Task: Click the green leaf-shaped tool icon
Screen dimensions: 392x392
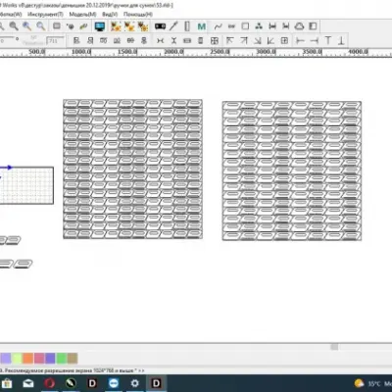Action: point(83,26)
